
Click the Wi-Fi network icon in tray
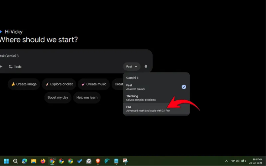pyautogui.click(x=233, y=161)
